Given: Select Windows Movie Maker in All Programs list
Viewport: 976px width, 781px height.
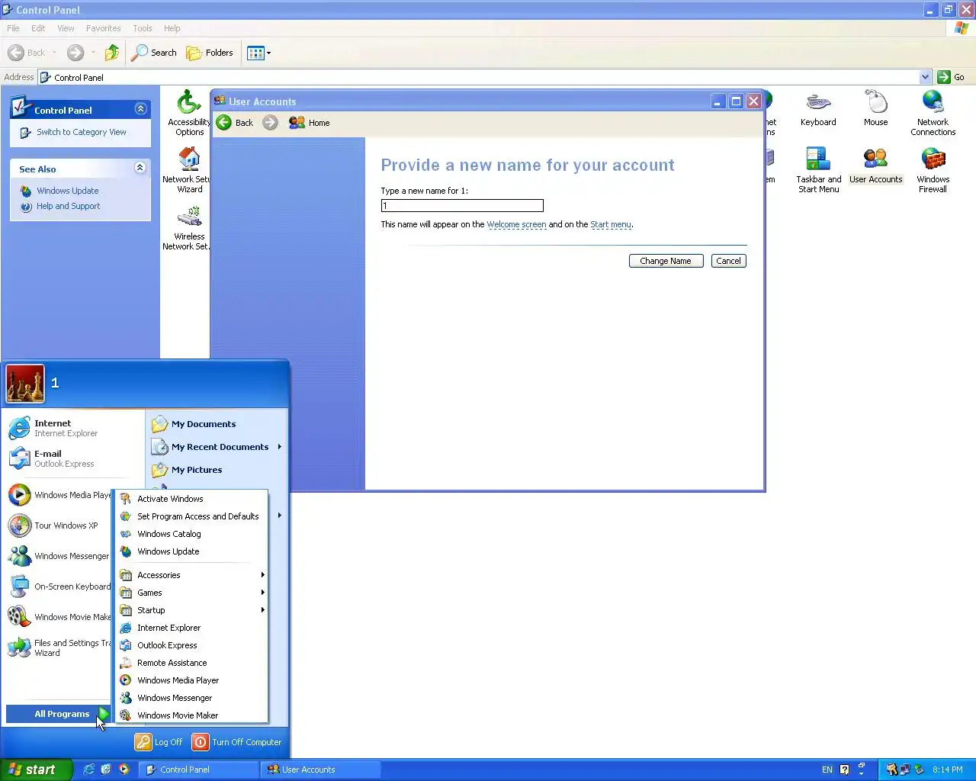Looking at the screenshot, I should pos(191,715).
